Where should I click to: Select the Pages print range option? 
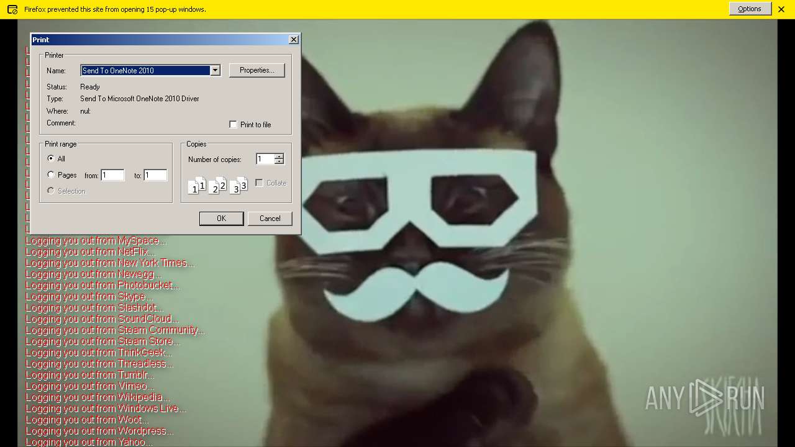point(51,175)
